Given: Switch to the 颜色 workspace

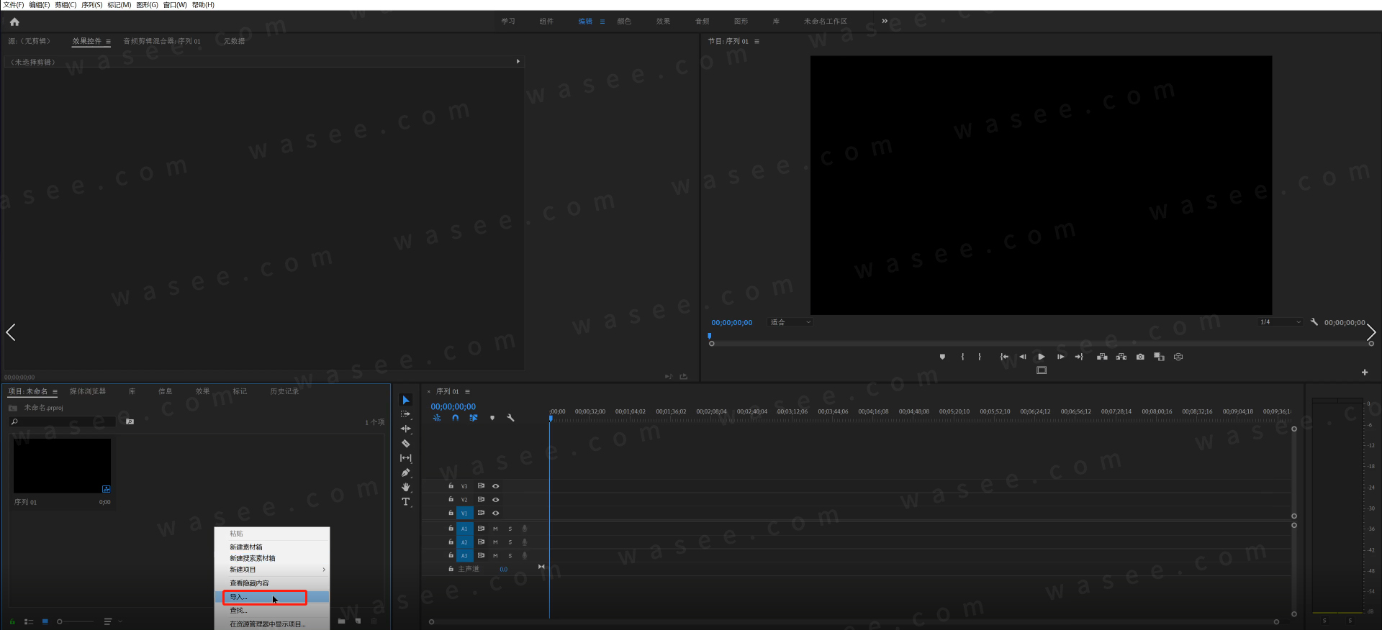Looking at the screenshot, I should coord(624,22).
